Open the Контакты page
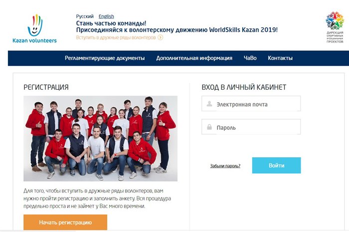349x232 pixels. [280, 58]
